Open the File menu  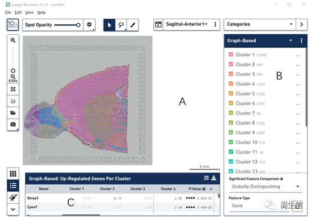8,12
